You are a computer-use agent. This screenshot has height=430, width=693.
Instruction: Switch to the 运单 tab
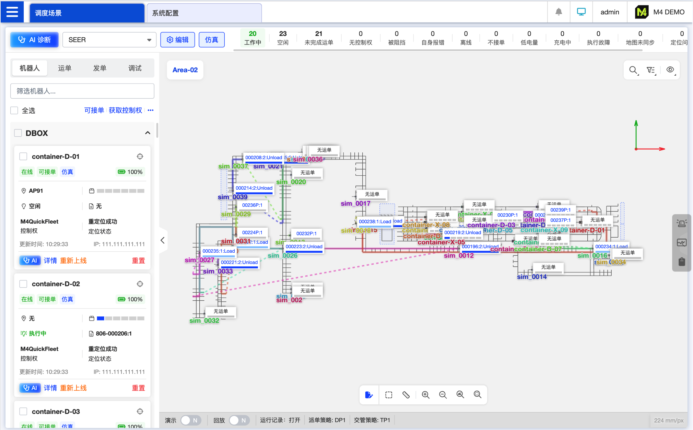pos(64,68)
